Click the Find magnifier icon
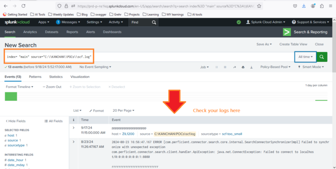This screenshot has width=336, height=169. 154,22
